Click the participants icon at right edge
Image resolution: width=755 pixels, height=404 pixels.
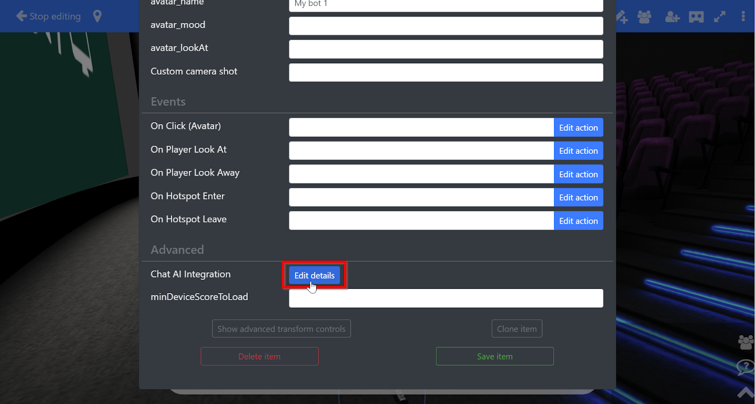[x=746, y=342]
